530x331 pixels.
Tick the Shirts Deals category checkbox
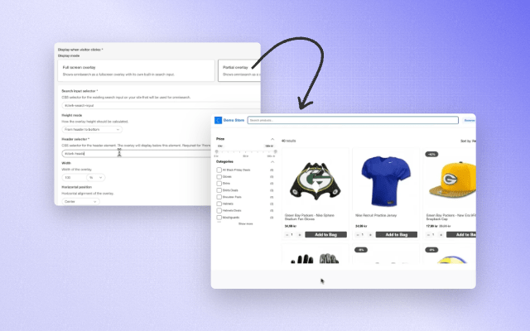coord(219,190)
